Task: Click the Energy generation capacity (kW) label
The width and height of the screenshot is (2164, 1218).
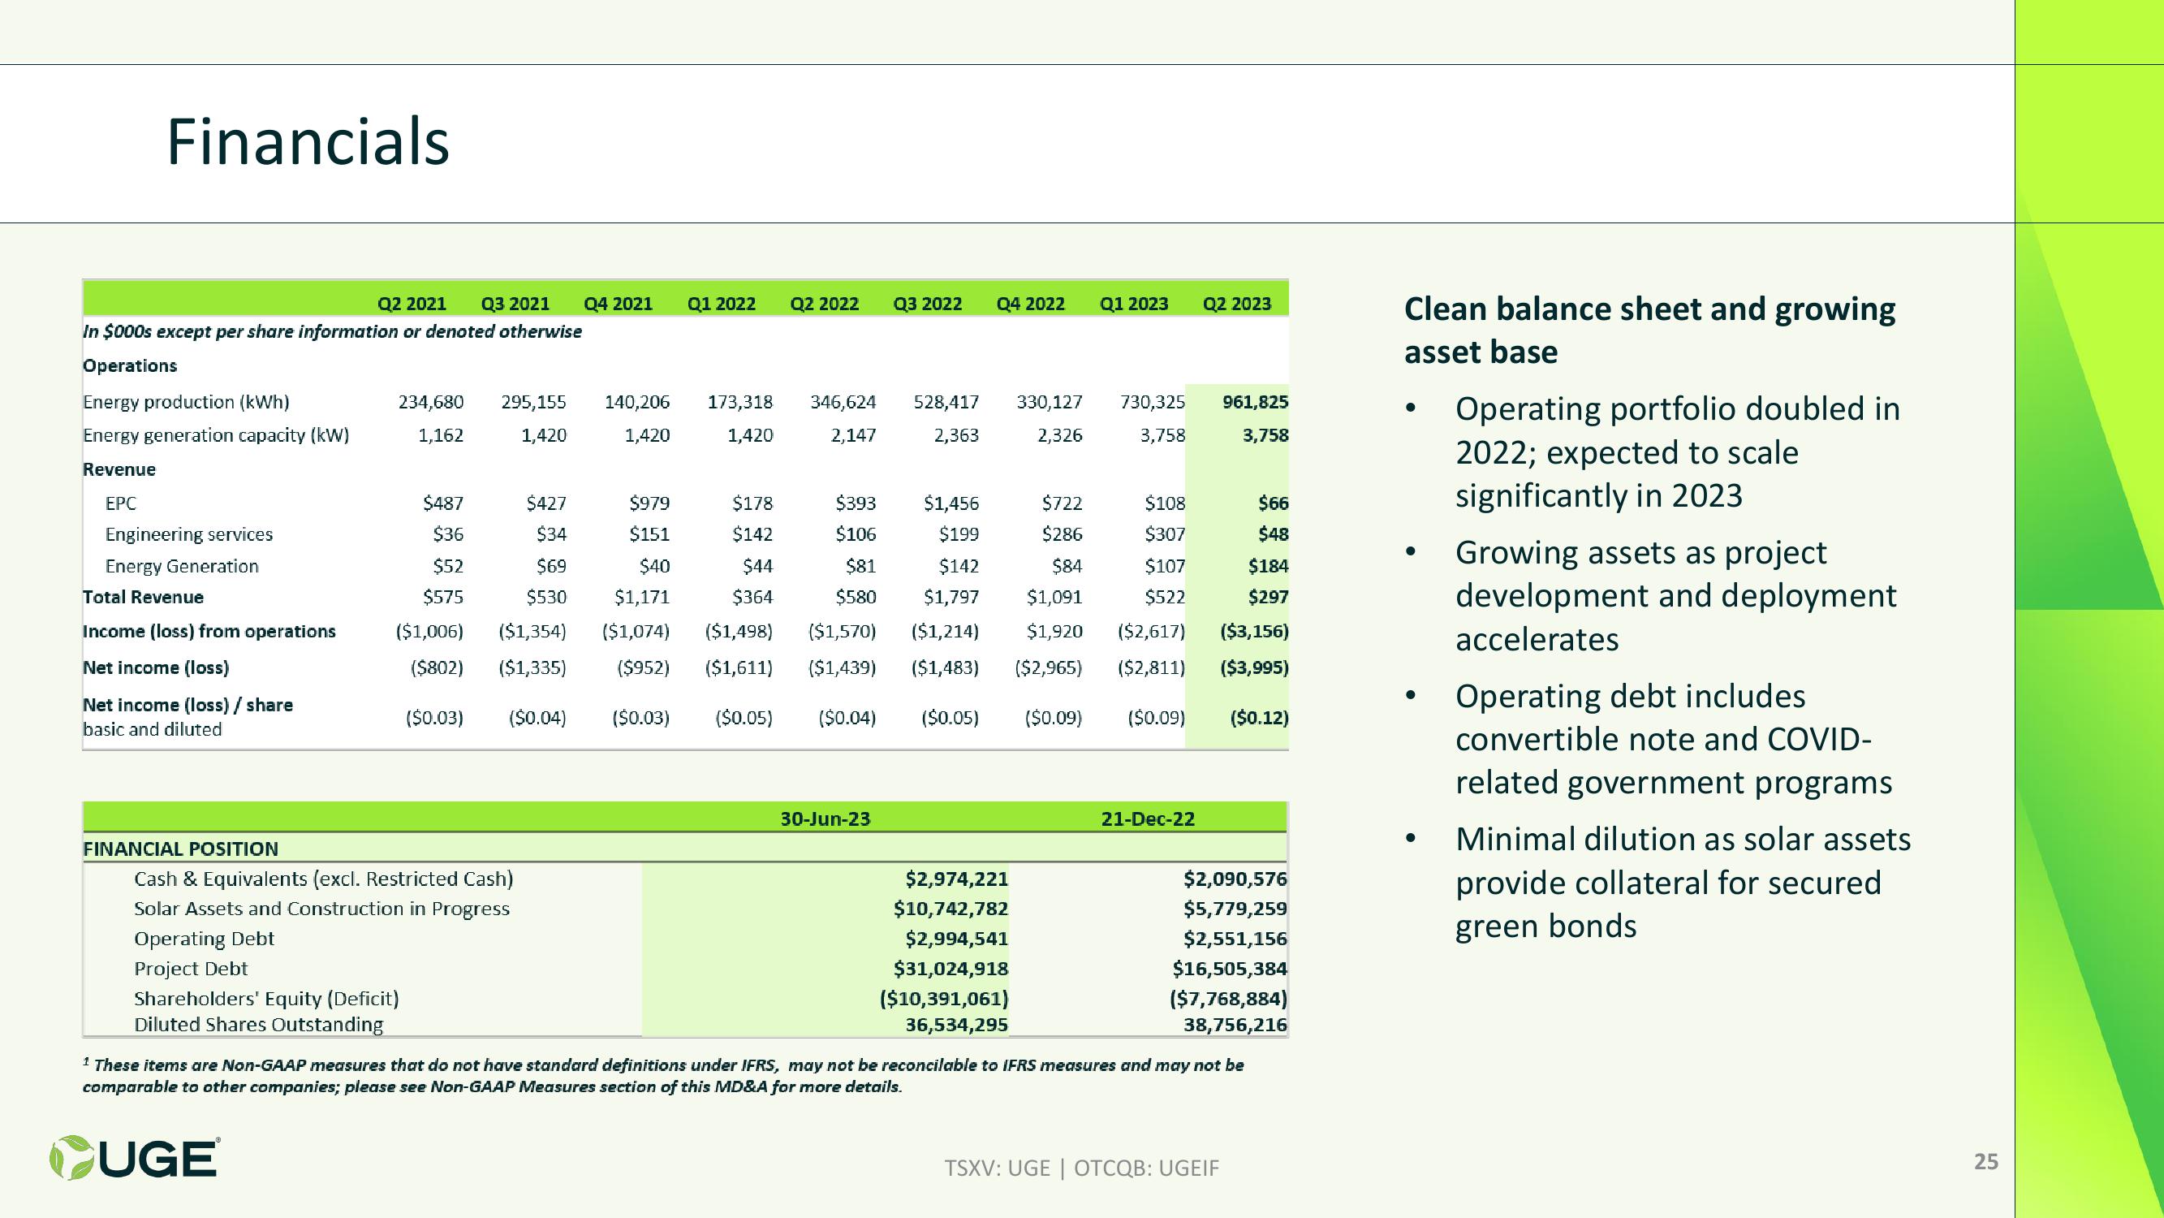Action: coord(216,435)
